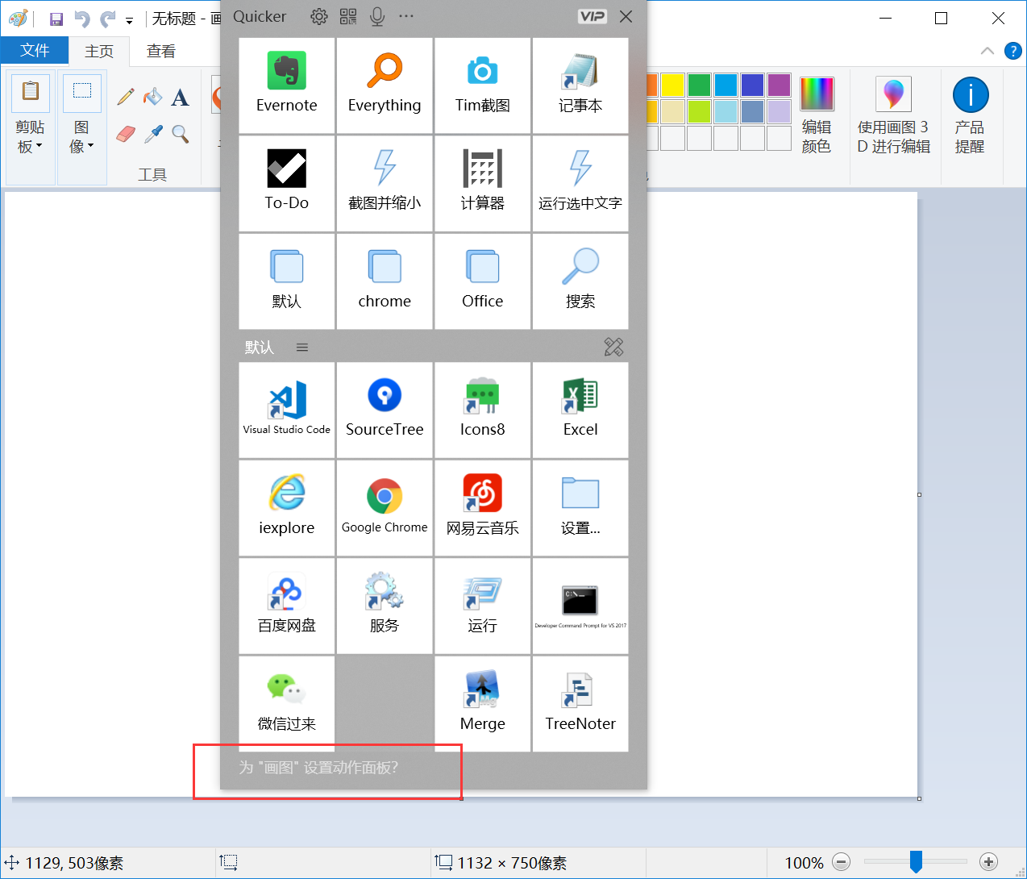Image resolution: width=1027 pixels, height=879 pixels.
Task: Expand 图像 dropdown in Paint
Action: tap(81, 136)
